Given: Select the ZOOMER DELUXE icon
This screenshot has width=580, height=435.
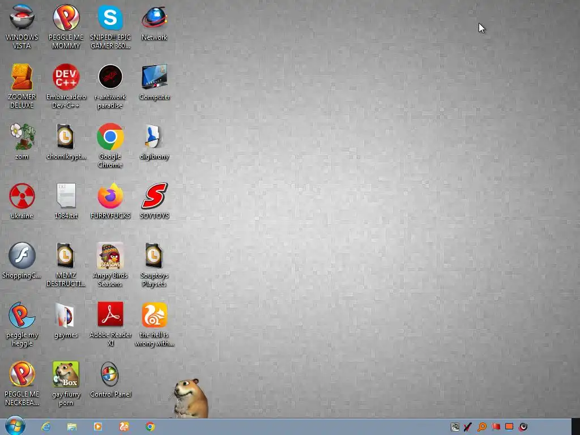Looking at the screenshot, I should click(x=22, y=86).
